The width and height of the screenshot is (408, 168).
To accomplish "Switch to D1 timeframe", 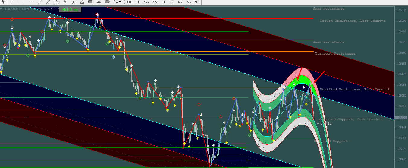I will (180, 2).
